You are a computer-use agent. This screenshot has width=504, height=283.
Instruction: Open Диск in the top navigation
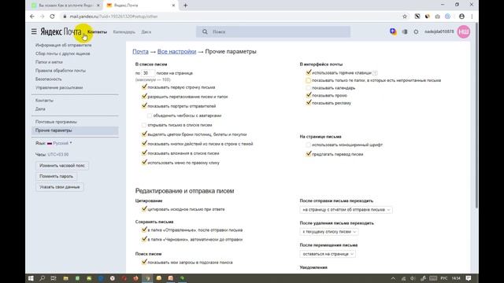(146, 31)
